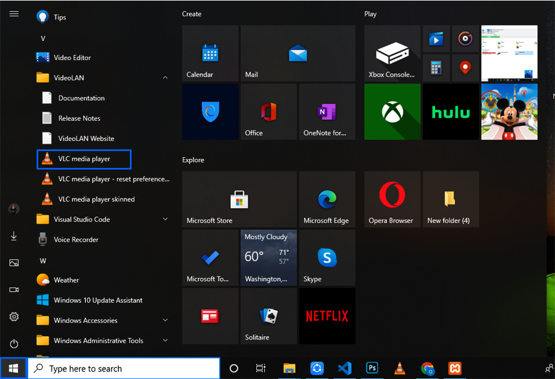Image resolution: width=555 pixels, height=379 pixels.
Task: Expand the Windows Accessories folder
Action: tap(165, 320)
